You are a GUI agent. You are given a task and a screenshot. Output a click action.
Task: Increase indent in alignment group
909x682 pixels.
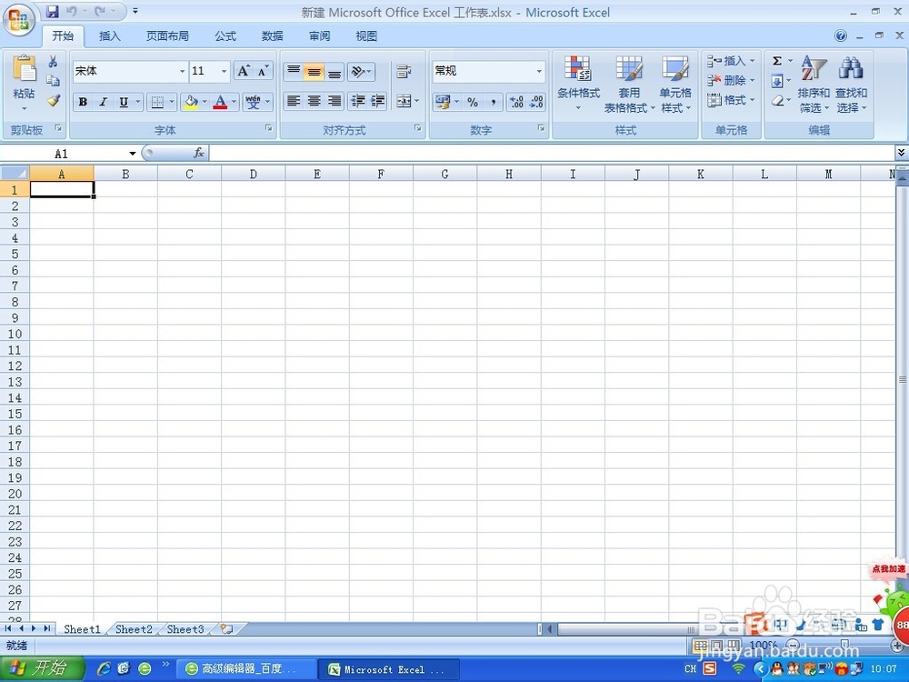coord(378,101)
